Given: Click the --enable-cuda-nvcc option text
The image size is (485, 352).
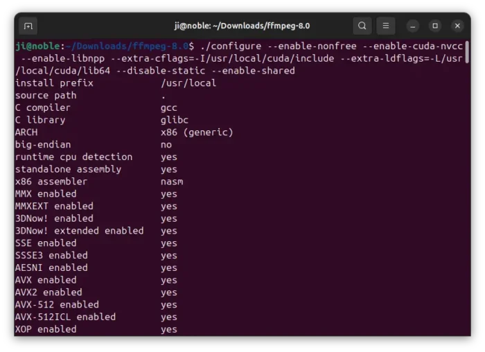Looking at the screenshot, I should [x=413, y=46].
